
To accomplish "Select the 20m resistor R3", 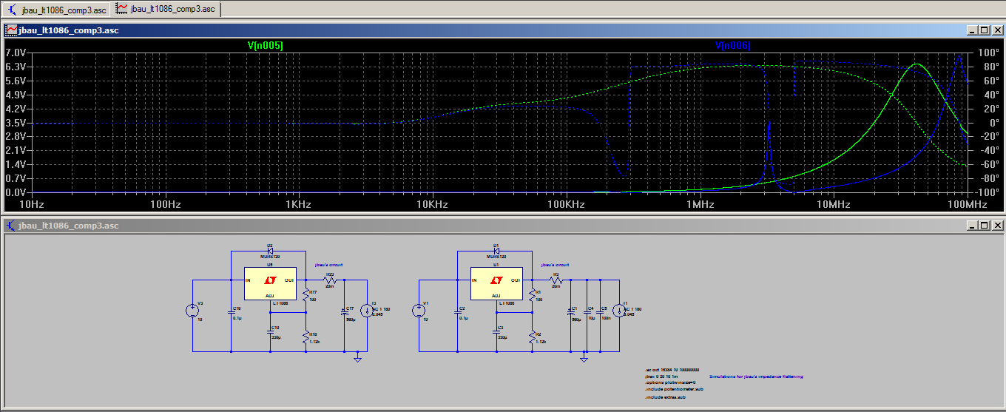I will [556, 280].
